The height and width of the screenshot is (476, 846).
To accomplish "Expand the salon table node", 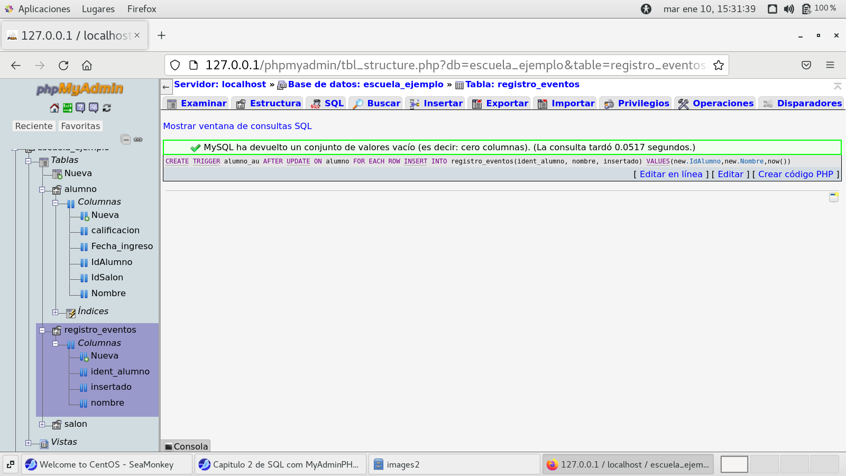I will [x=42, y=424].
